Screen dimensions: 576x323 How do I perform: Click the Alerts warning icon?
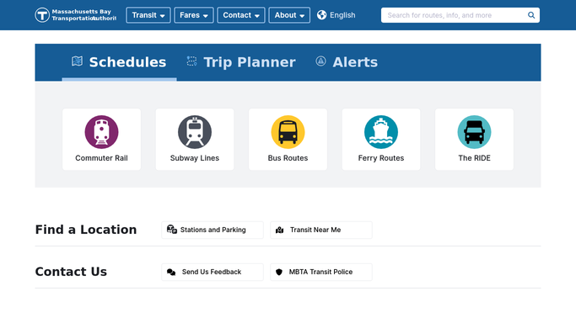click(x=320, y=61)
